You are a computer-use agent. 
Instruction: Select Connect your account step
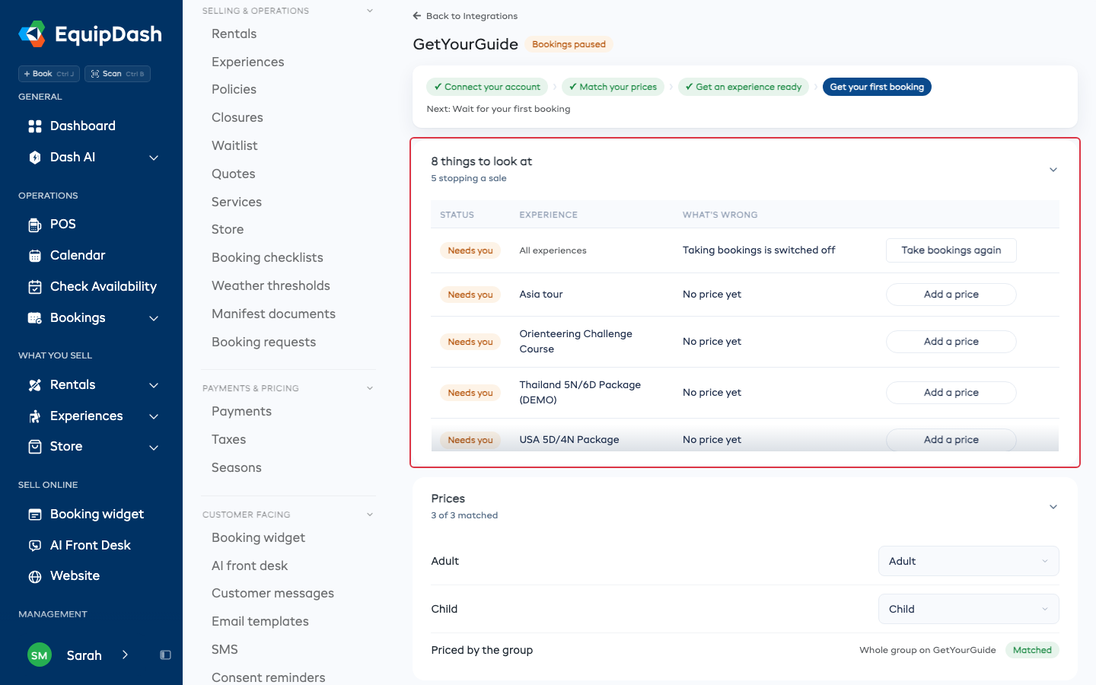[x=487, y=87]
